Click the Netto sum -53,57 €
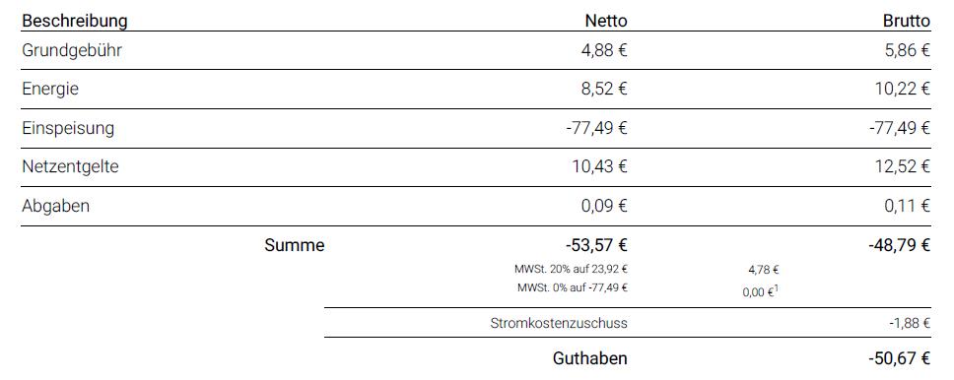Screen dimensions: 954x380 click(596, 246)
